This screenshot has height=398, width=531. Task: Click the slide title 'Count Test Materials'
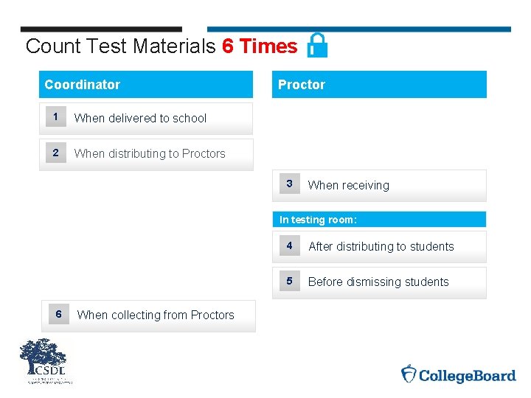(121, 46)
